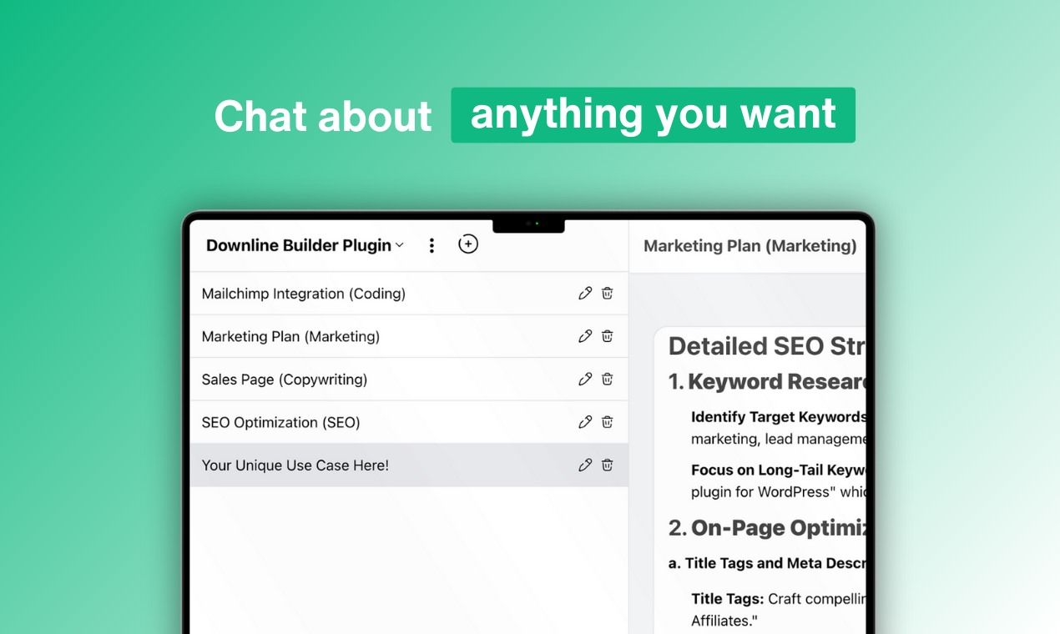Select the Marketing Plan (Marketing) chat
The height and width of the screenshot is (634, 1060).
290,336
